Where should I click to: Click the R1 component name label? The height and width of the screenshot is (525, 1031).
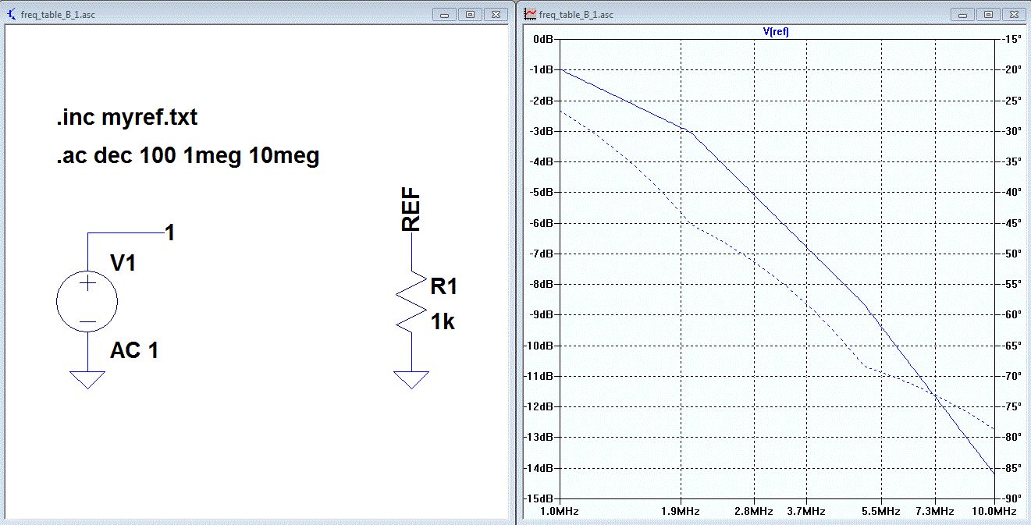(444, 287)
